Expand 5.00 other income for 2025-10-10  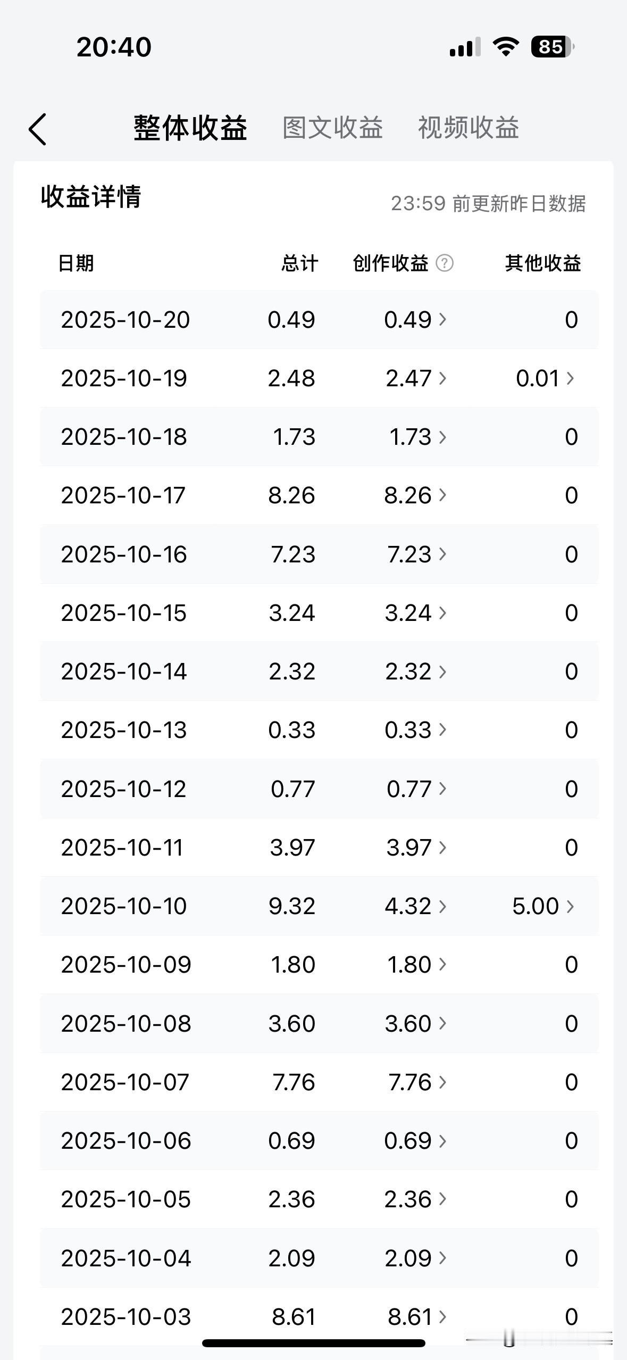tap(543, 906)
